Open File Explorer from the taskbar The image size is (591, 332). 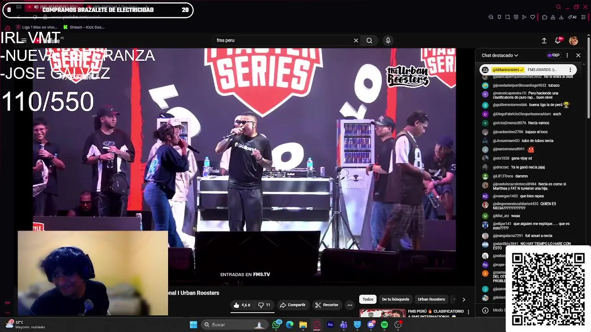[x=303, y=325]
